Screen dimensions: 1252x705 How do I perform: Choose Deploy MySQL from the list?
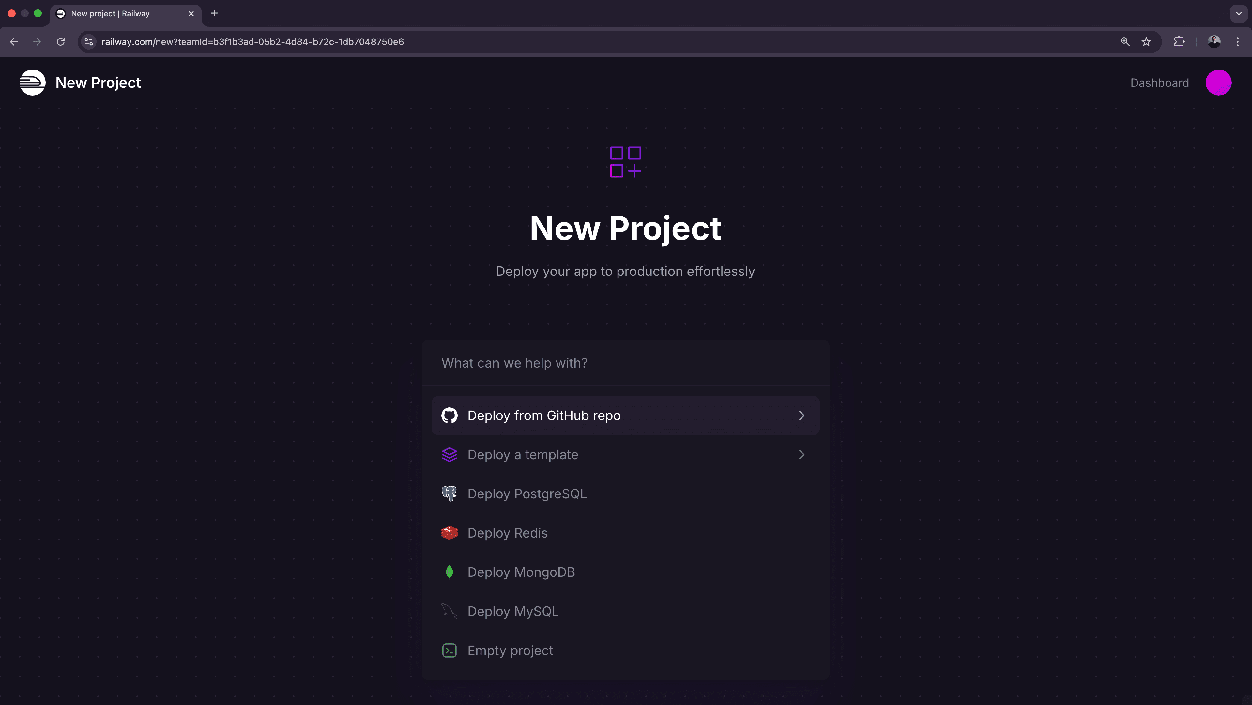click(513, 611)
